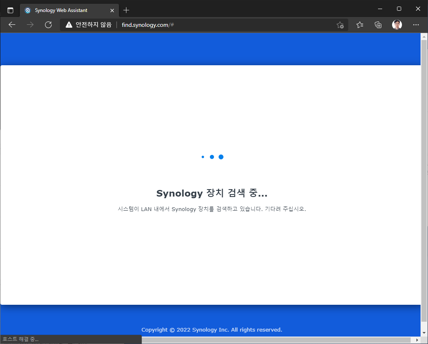
Task: Open a new browser tab
Action: point(126,10)
